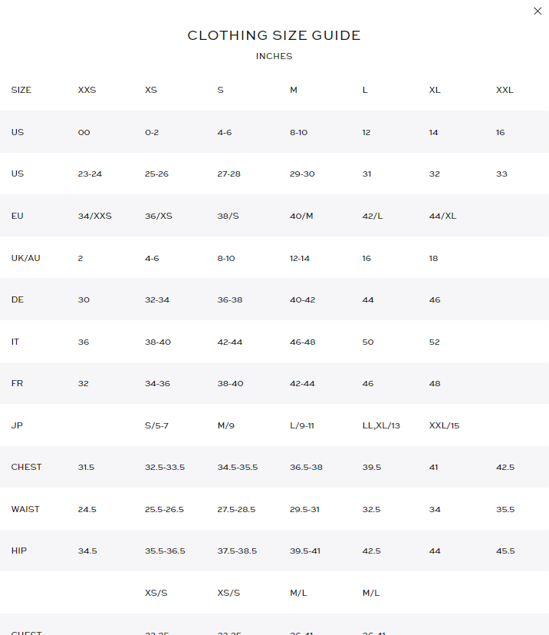
Task: Click the HIP row label
Action: click(x=18, y=551)
